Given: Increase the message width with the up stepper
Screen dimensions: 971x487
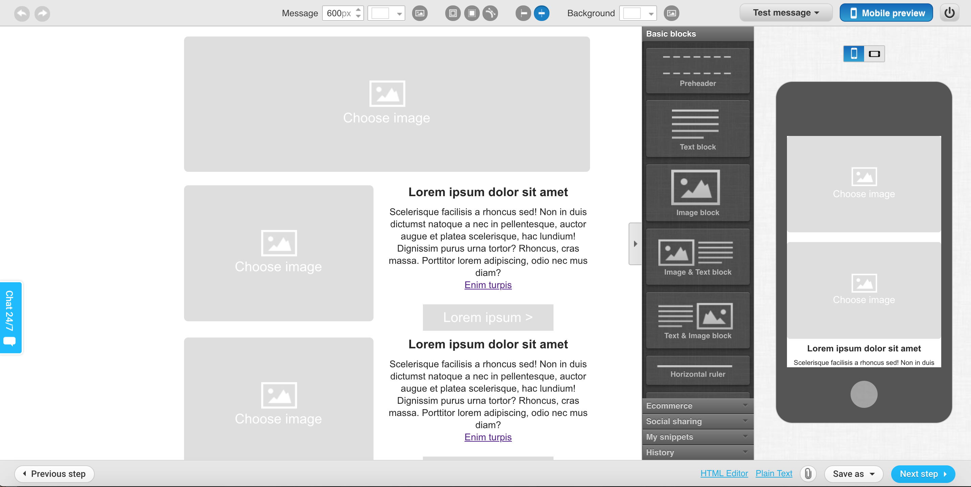Looking at the screenshot, I should tap(358, 10).
